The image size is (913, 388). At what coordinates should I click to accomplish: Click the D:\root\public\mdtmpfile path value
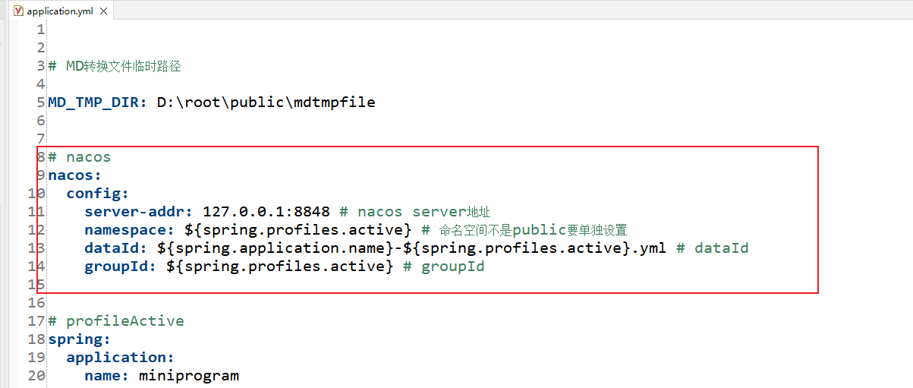pyautogui.click(x=266, y=102)
